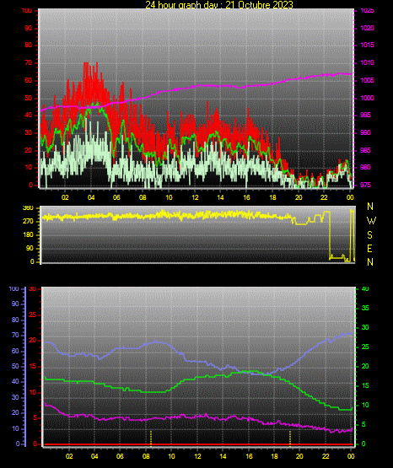Click the green 20 right axis label
The image size is (393, 468).
(x=365, y=366)
